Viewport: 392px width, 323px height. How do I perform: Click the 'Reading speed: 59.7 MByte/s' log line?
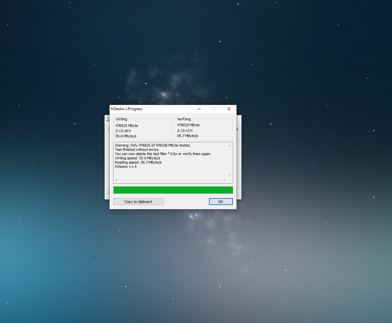click(138, 162)
